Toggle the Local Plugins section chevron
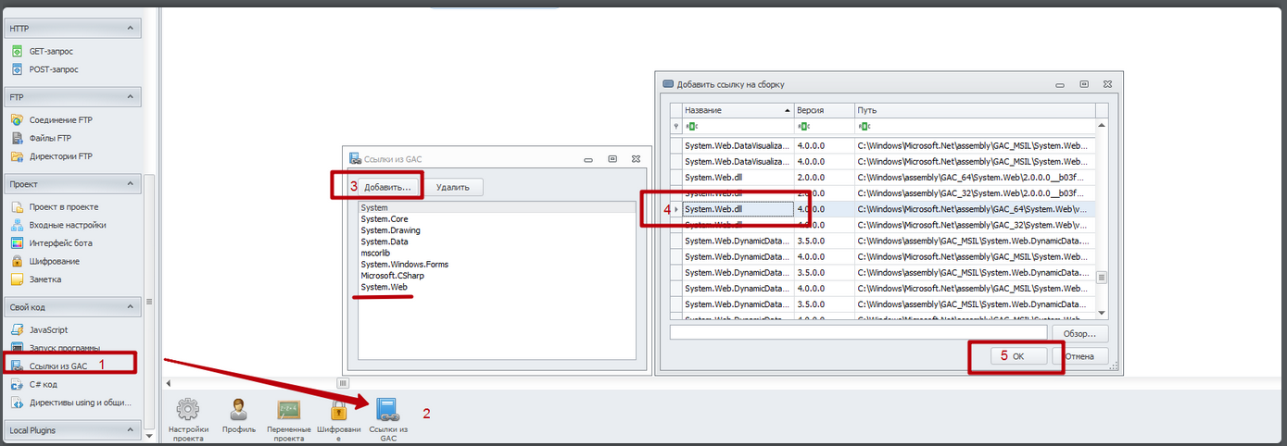This screenshot has width=1287, height=446. click(x=130, y=430)
